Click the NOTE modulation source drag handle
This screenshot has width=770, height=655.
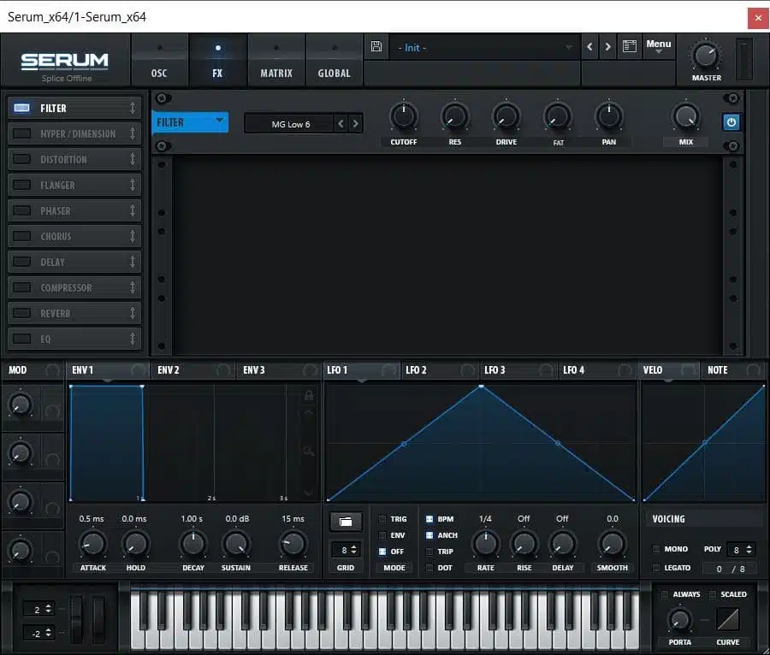coord(753,370)
